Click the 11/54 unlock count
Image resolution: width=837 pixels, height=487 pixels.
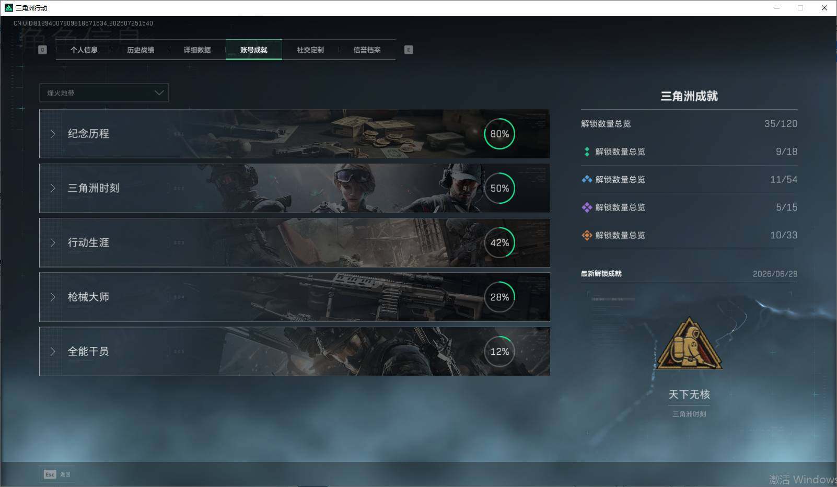784,179
